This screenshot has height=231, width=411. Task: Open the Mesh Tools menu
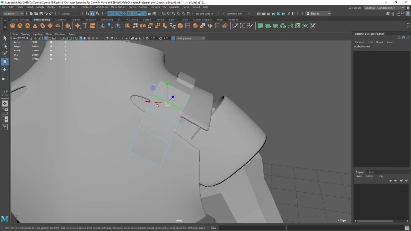[101, 7]
